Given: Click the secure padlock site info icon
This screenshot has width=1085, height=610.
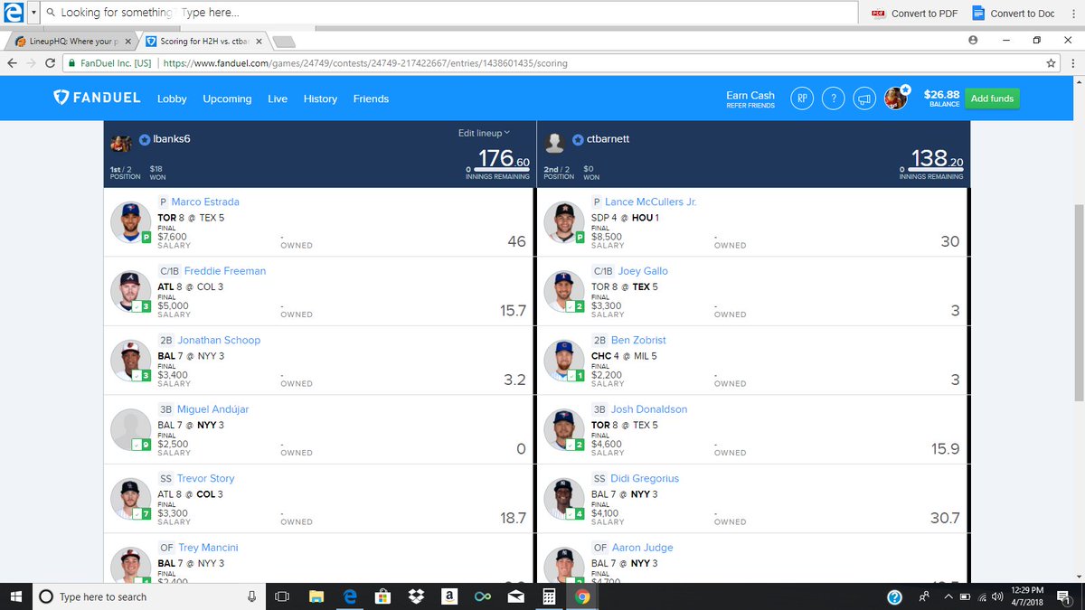Looking at the screenshot, I should 71,63.
